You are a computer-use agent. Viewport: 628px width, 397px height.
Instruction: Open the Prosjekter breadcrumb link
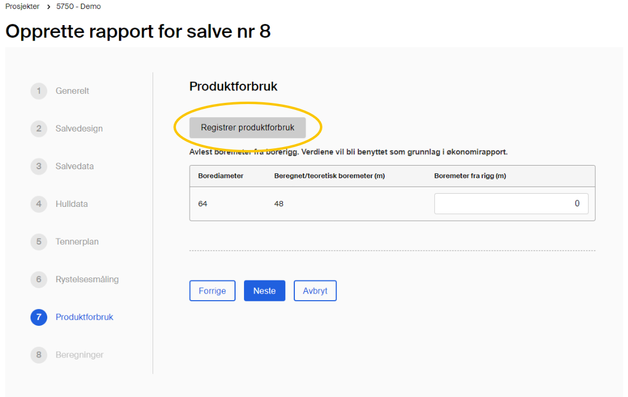(x=22, y=7)
